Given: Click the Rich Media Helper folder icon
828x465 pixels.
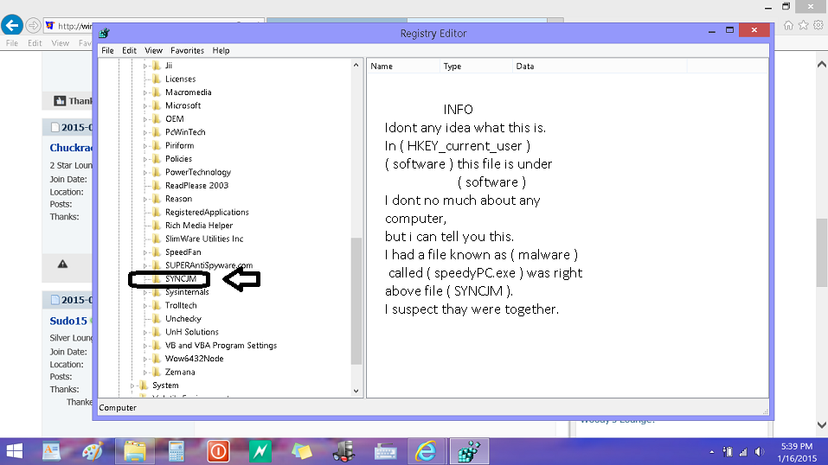Looking at the screenshot, I should (x=157, y=226).
